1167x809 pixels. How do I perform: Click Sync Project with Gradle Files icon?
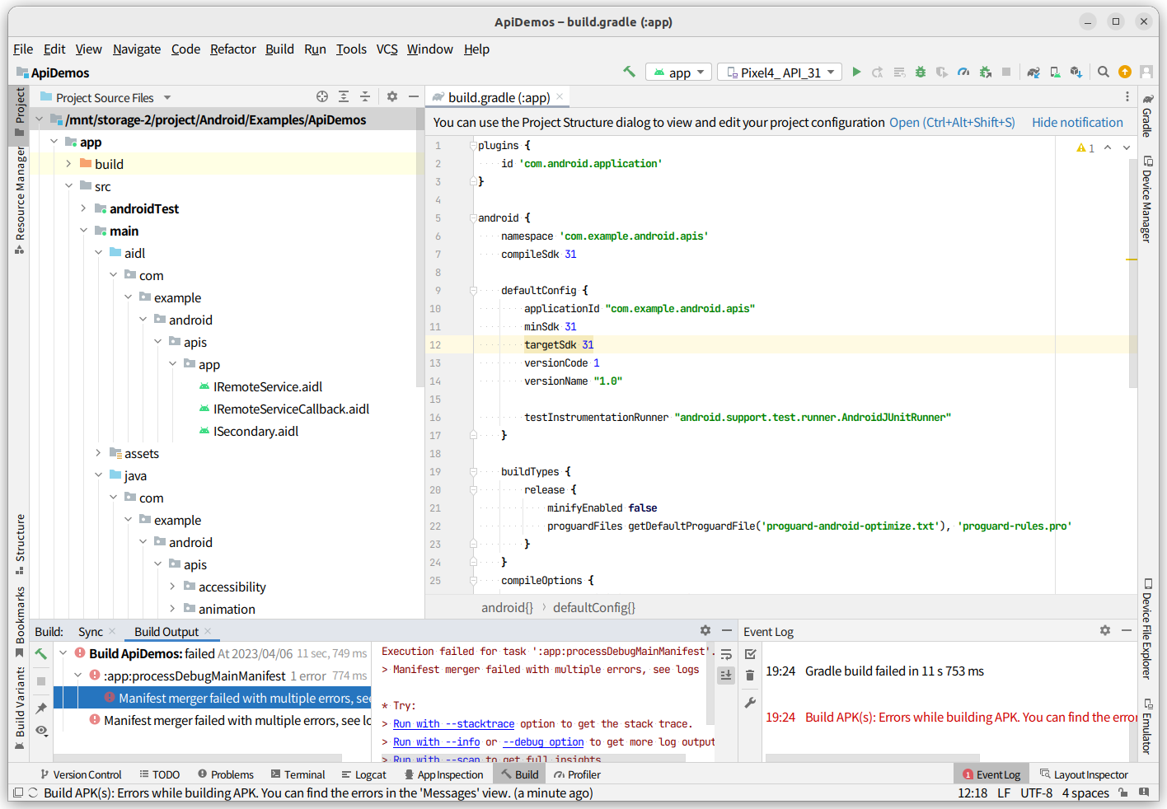tap(1033, 72)
